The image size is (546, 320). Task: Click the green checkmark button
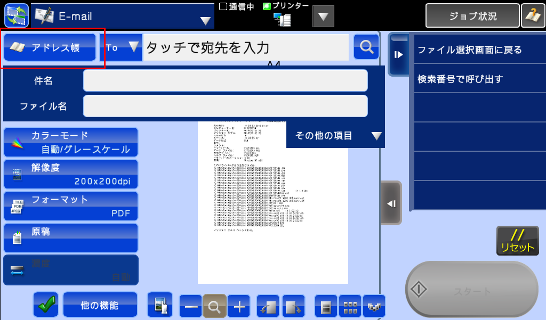pyautogui.click(x=46, y=305)
